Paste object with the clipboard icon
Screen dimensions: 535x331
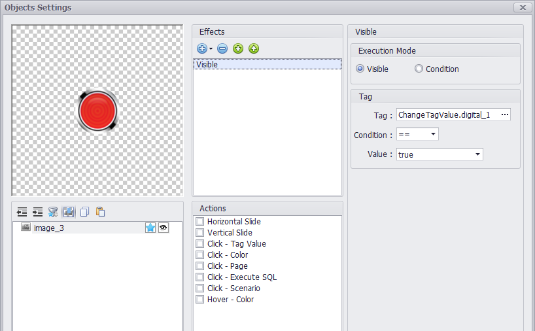point(100,212)
